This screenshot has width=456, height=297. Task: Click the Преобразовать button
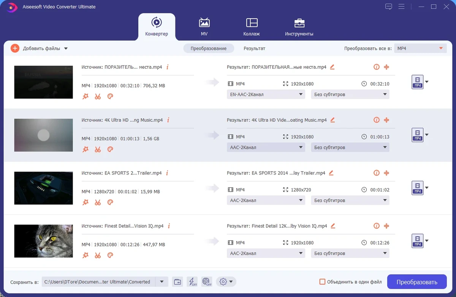[417, 282]
